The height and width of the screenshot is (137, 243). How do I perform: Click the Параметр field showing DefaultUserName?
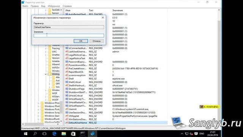pos(69,27)
